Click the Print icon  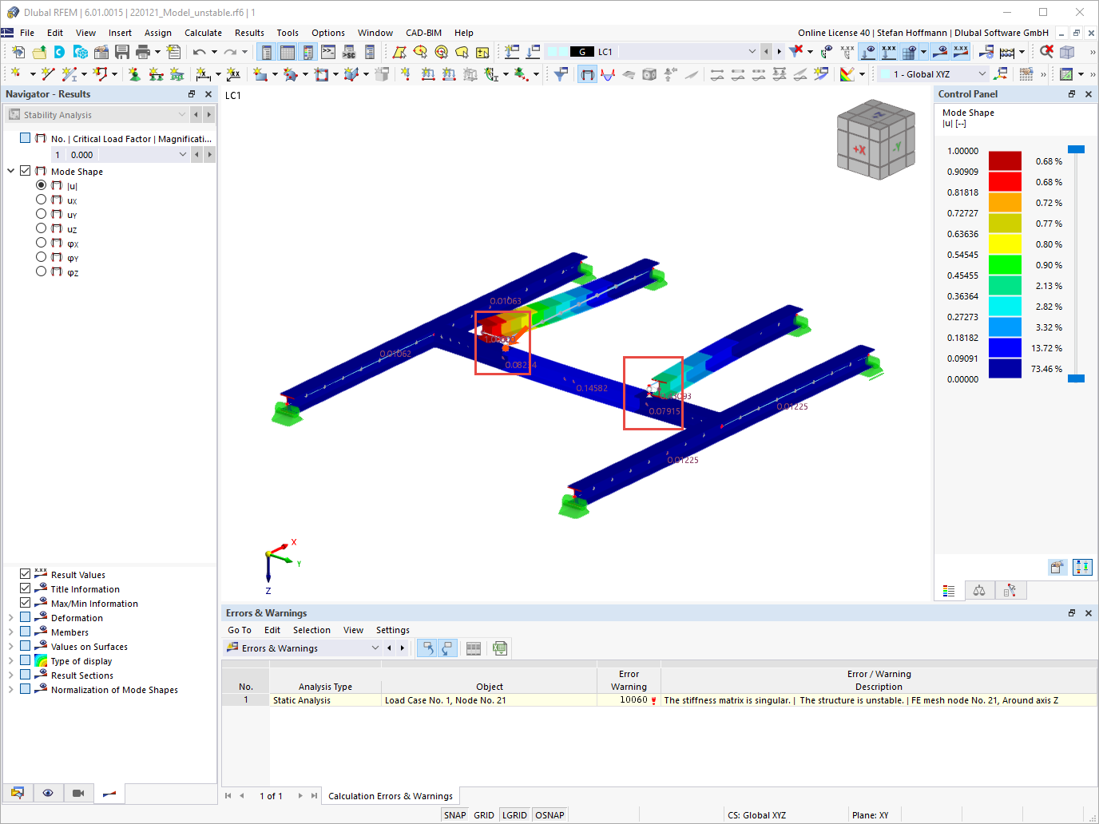[x=142, y=52]
